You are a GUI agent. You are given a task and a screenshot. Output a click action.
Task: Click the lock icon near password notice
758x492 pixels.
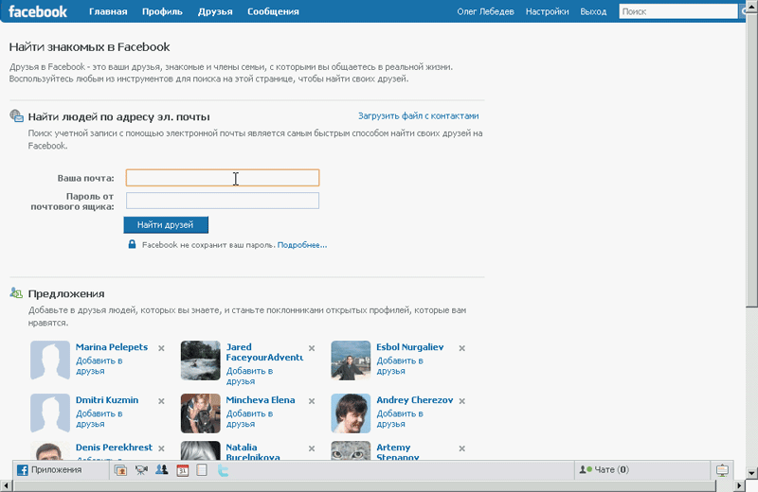tap(132, 244)
